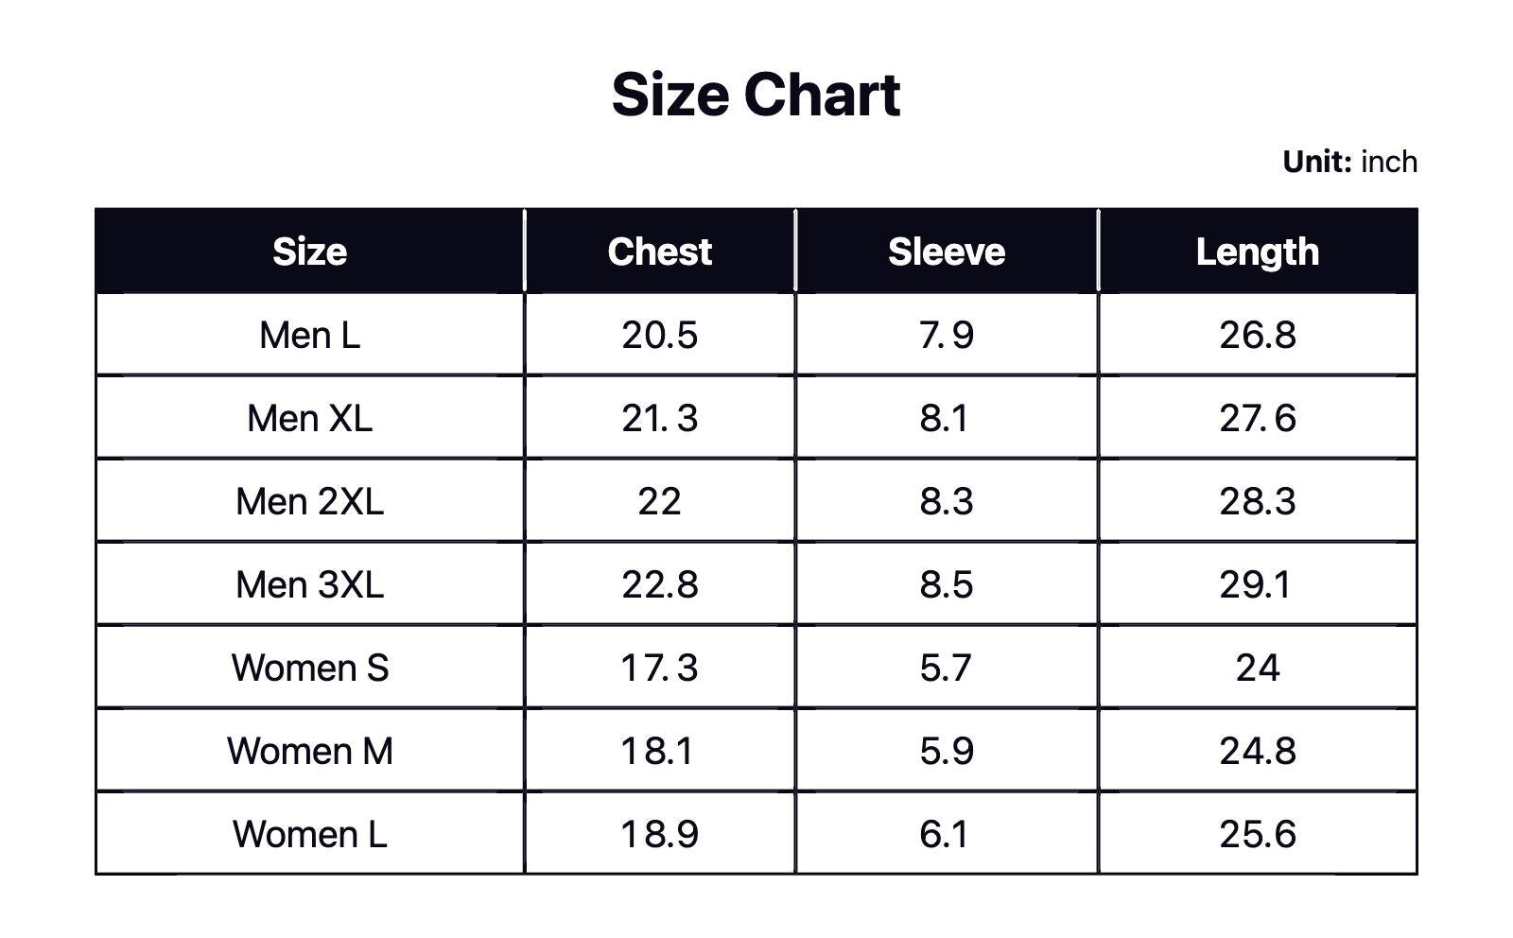The height and width of the screenshot is (938, 1513).
Task: Click Men L chest value 20.5
Action: 659,335
